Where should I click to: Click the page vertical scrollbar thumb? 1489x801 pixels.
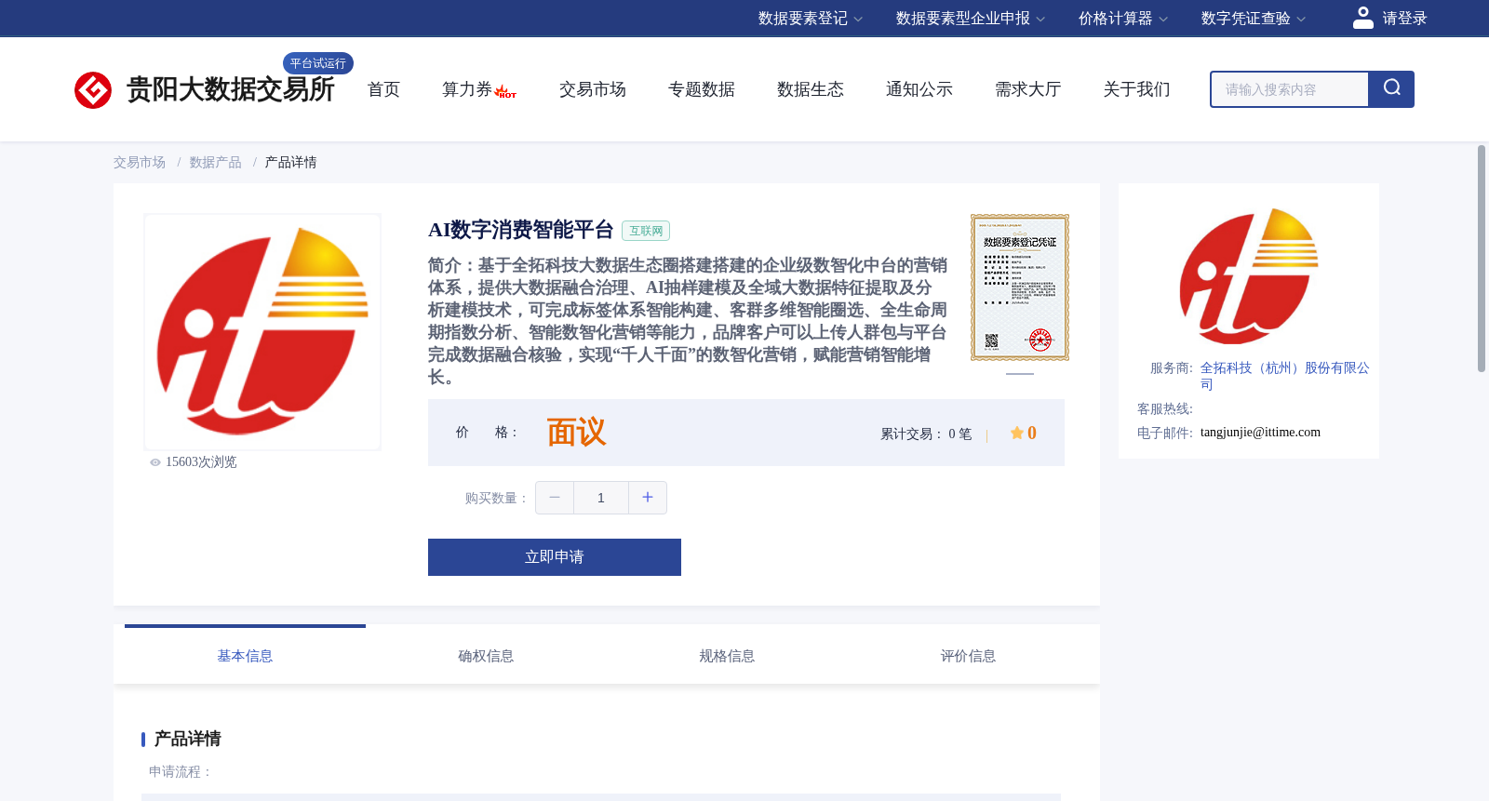(1482, 259)
